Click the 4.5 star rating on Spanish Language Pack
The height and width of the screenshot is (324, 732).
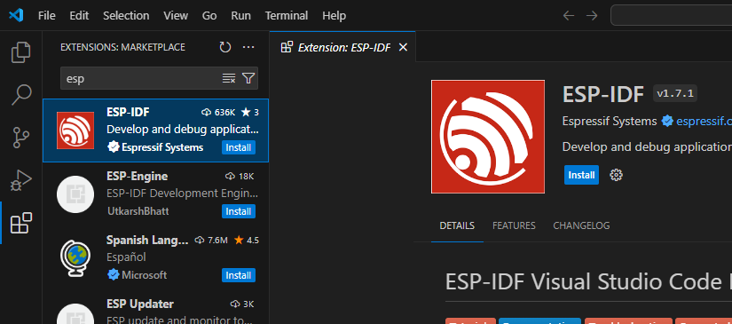pyautogui.click(x=247, y=240)
